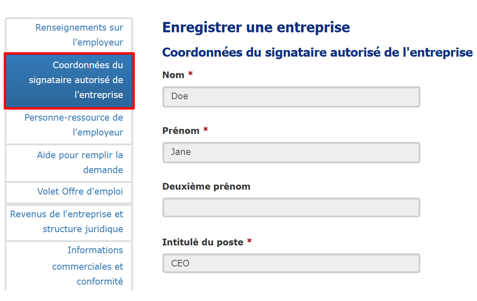Click the 'Deuxième prénom' label

206,186
